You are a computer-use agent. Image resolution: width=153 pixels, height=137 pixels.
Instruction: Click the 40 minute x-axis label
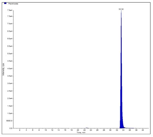143,130
